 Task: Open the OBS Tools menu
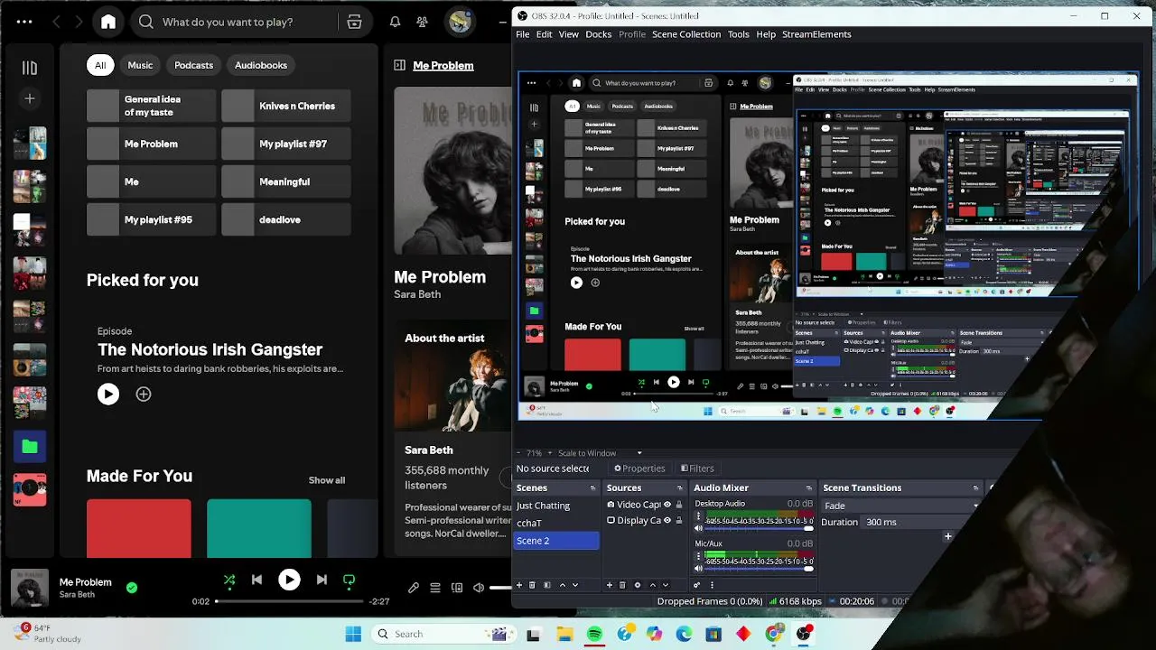(739, 34)
